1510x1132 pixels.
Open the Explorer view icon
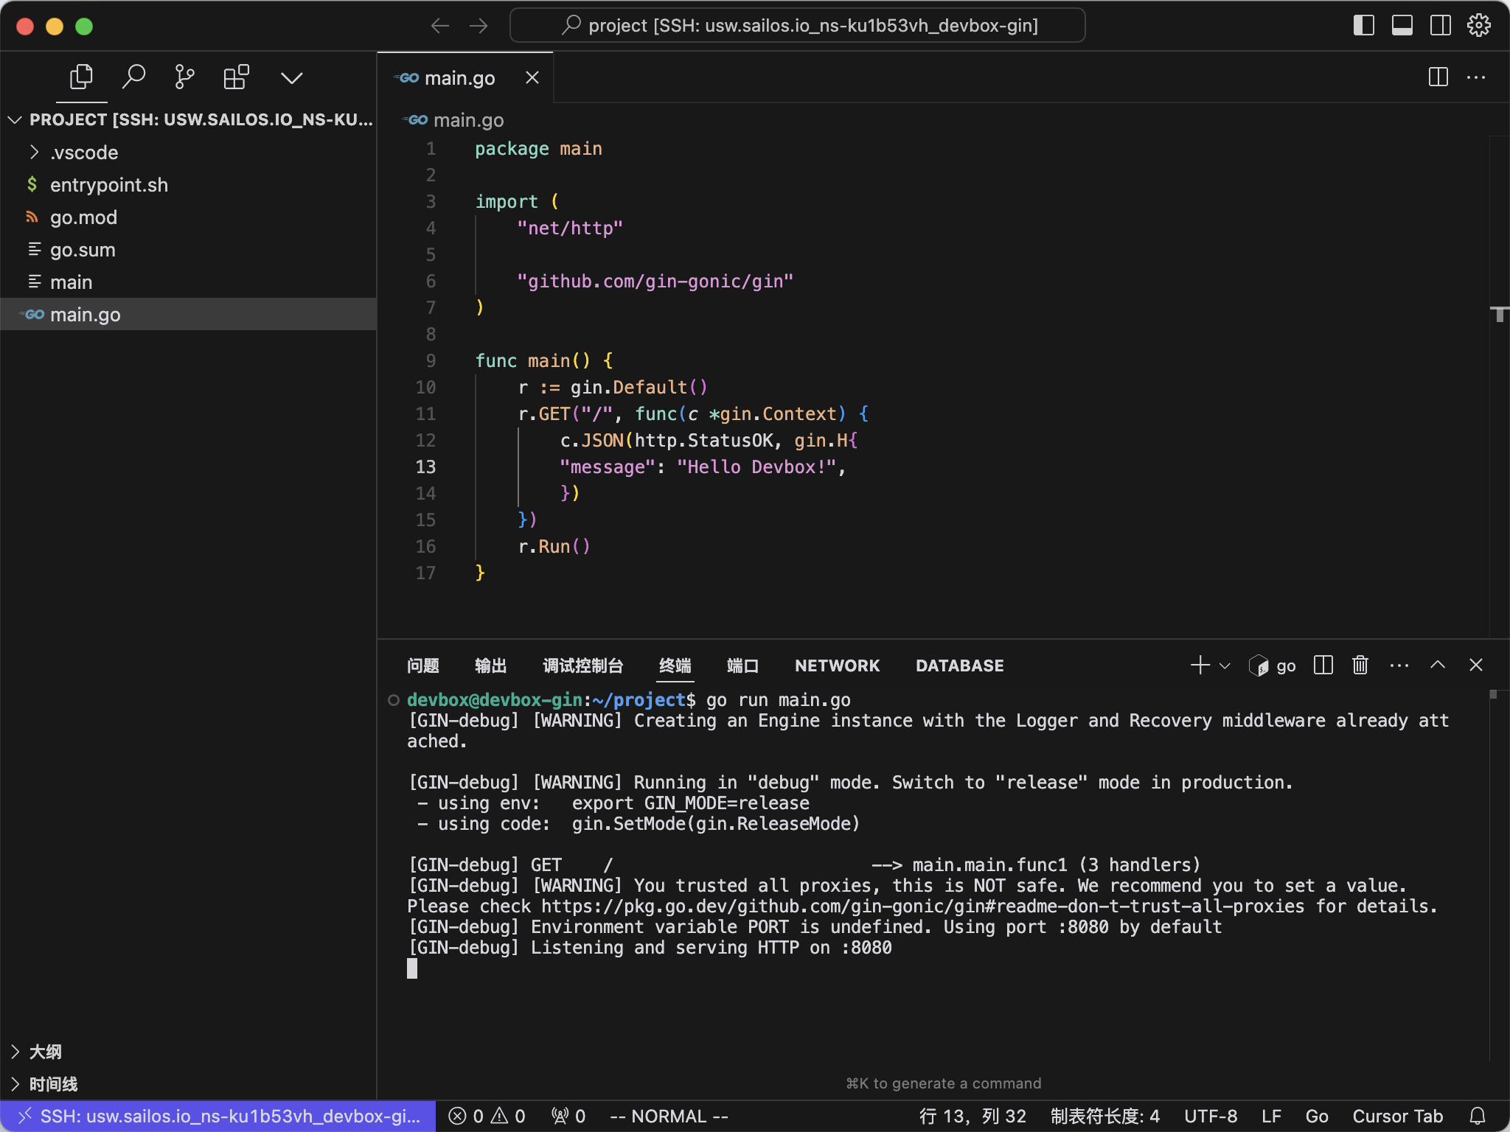(x=81, y=77)
